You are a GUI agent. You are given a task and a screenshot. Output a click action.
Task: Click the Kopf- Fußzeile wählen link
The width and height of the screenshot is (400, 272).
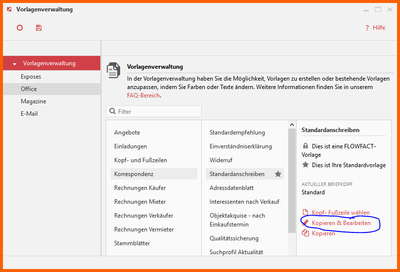click(x=340, y=213)
